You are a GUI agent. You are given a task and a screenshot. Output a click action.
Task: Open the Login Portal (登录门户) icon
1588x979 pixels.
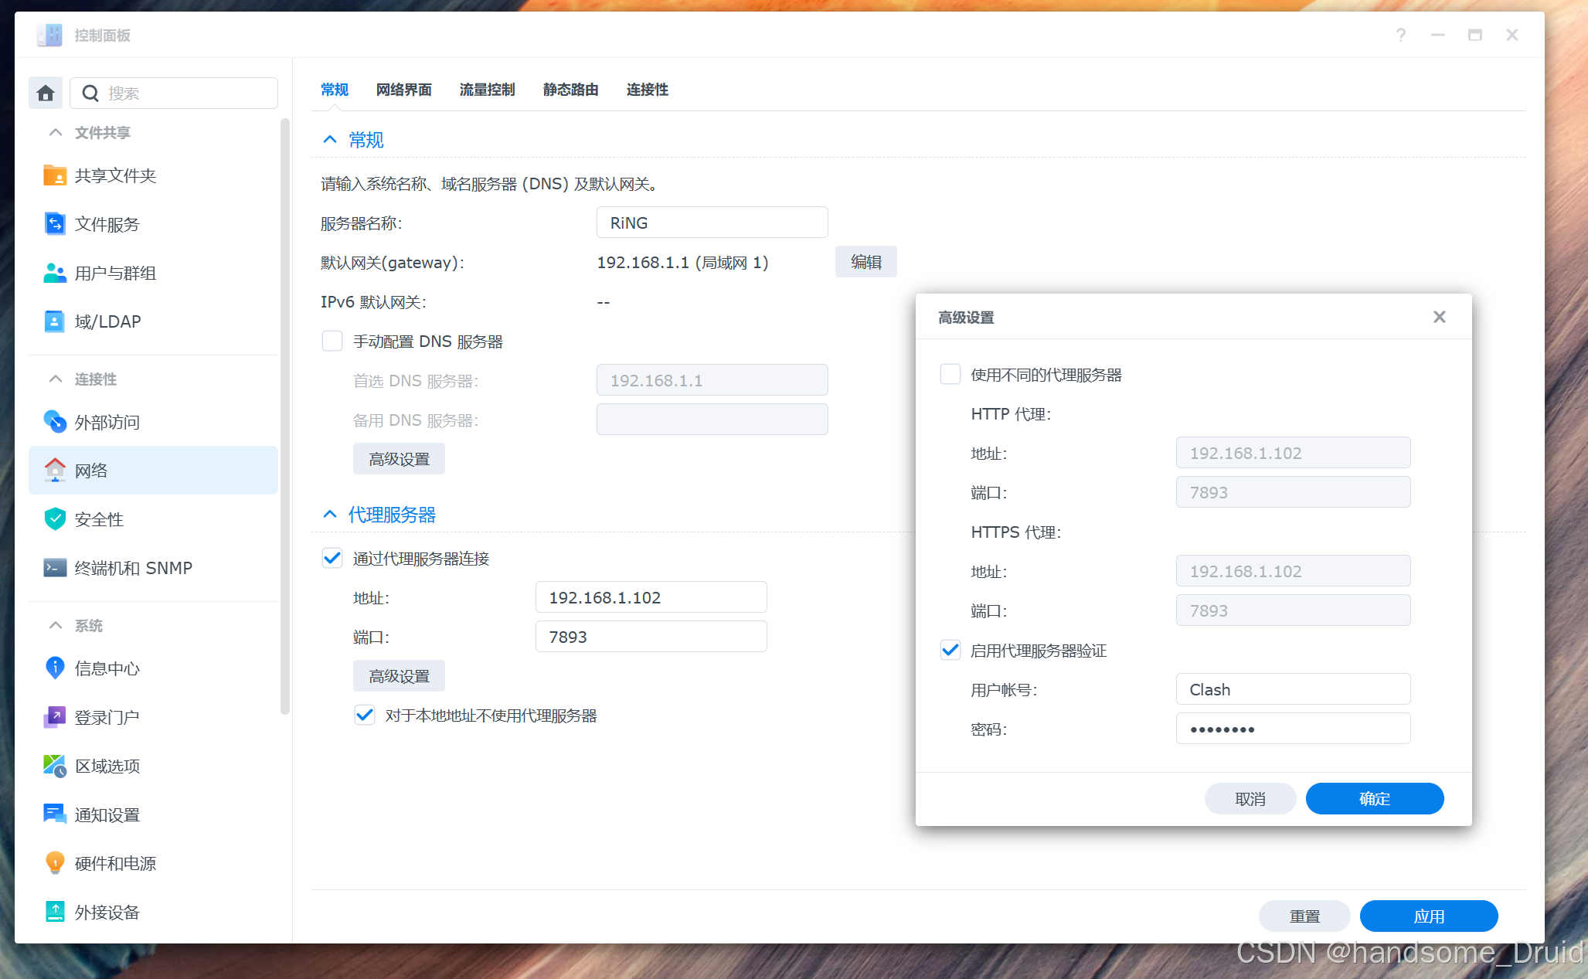pyautogui.click(x=55, y=717)
